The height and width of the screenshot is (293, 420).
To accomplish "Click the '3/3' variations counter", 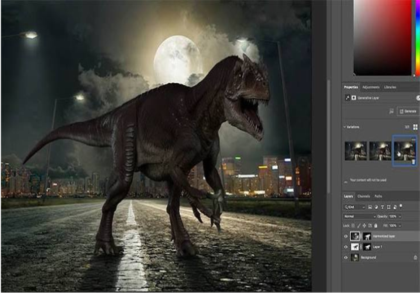I will [407, 127].
